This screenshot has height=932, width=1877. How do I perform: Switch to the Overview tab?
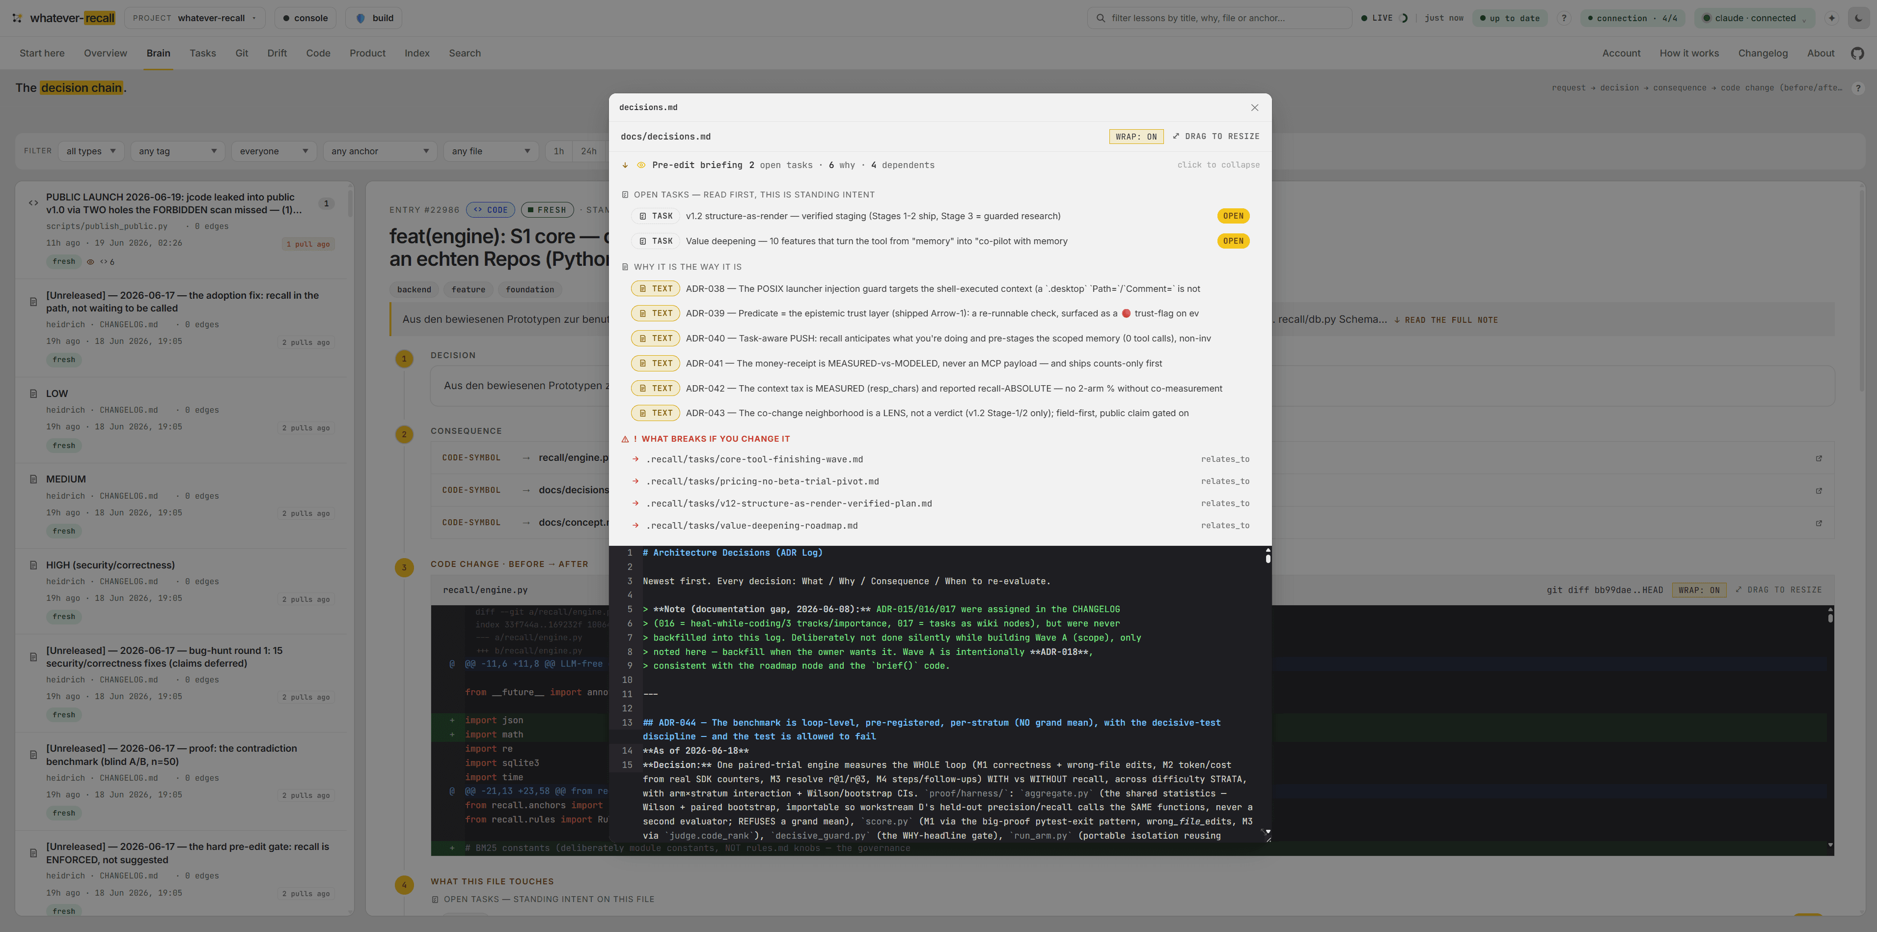pyautogui.click(x=105, y=53)
